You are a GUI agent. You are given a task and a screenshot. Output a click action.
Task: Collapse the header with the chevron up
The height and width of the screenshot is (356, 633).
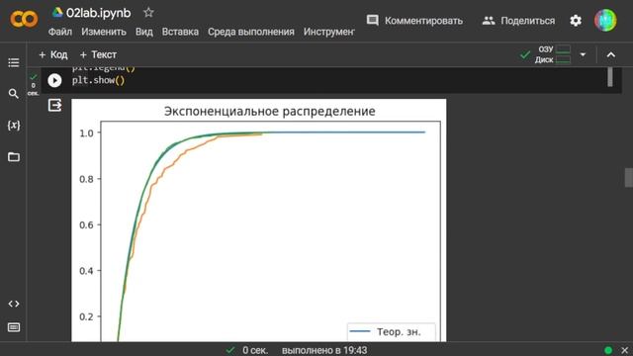pyautogui.click(x=611, y=54)
